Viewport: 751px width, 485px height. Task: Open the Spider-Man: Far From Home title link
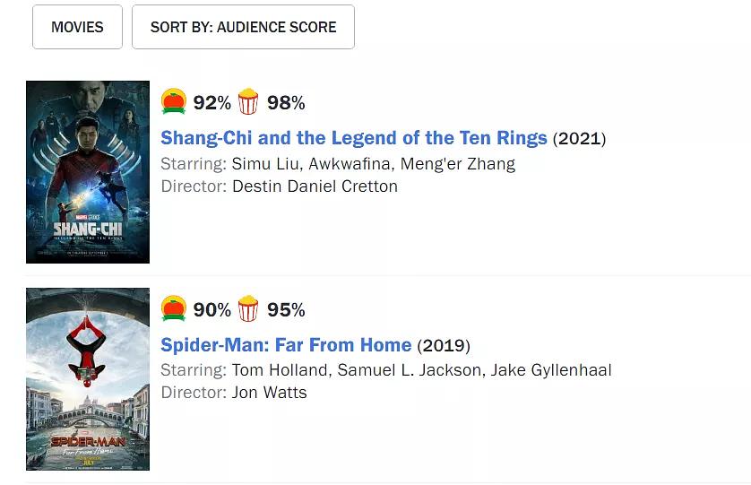286,345
